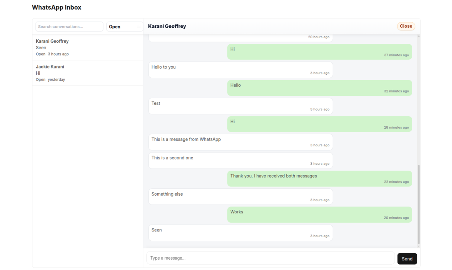Screen dimensions: 452x270
Task: Select the green 'Works' sent message
Action: tap(319, 215)
